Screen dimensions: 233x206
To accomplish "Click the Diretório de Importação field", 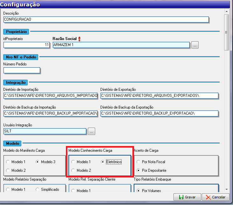I will point(50,96).
